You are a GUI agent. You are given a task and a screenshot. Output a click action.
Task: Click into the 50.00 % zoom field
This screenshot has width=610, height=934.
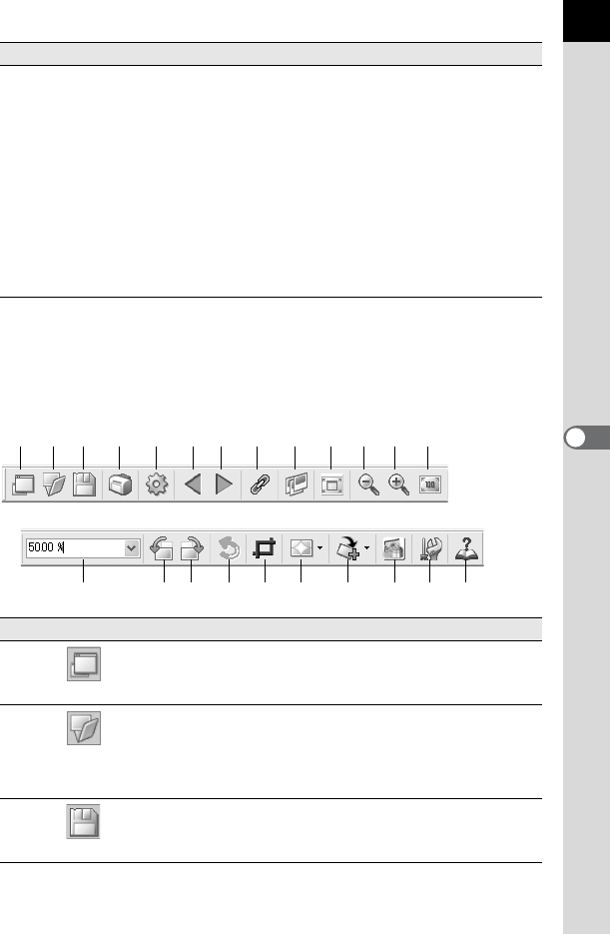tap(75, 548)
